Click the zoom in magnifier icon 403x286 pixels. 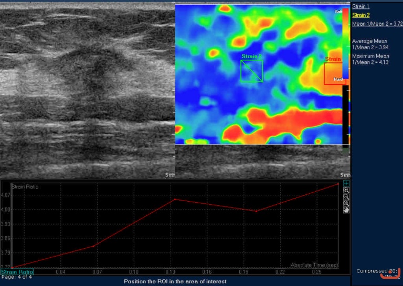(x=346, y=190)
